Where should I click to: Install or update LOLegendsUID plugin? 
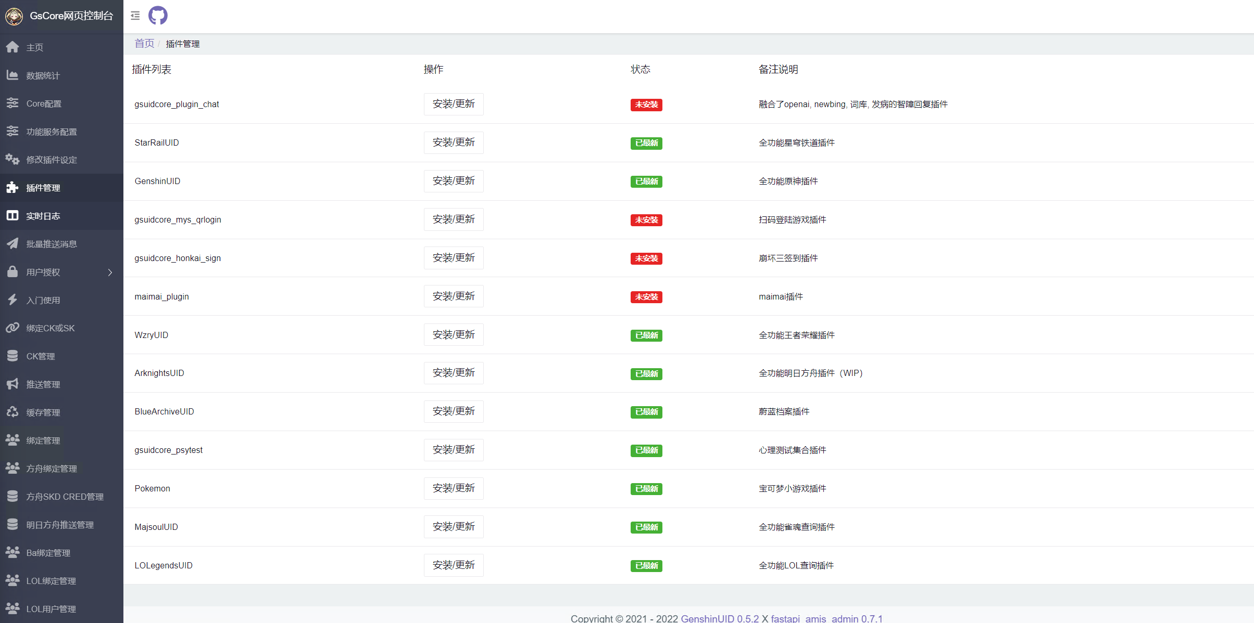click(x=454, y=565)
